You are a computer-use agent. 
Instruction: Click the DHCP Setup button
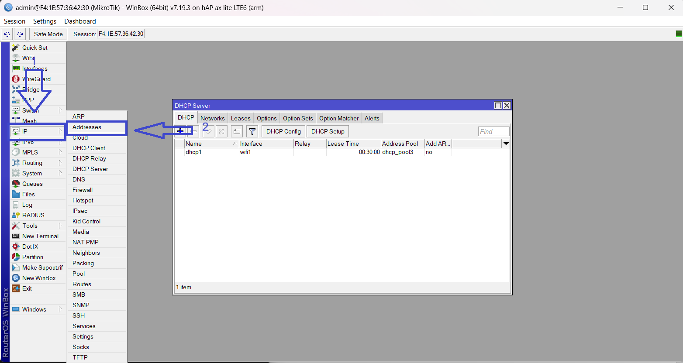click(x=328, y=131)
